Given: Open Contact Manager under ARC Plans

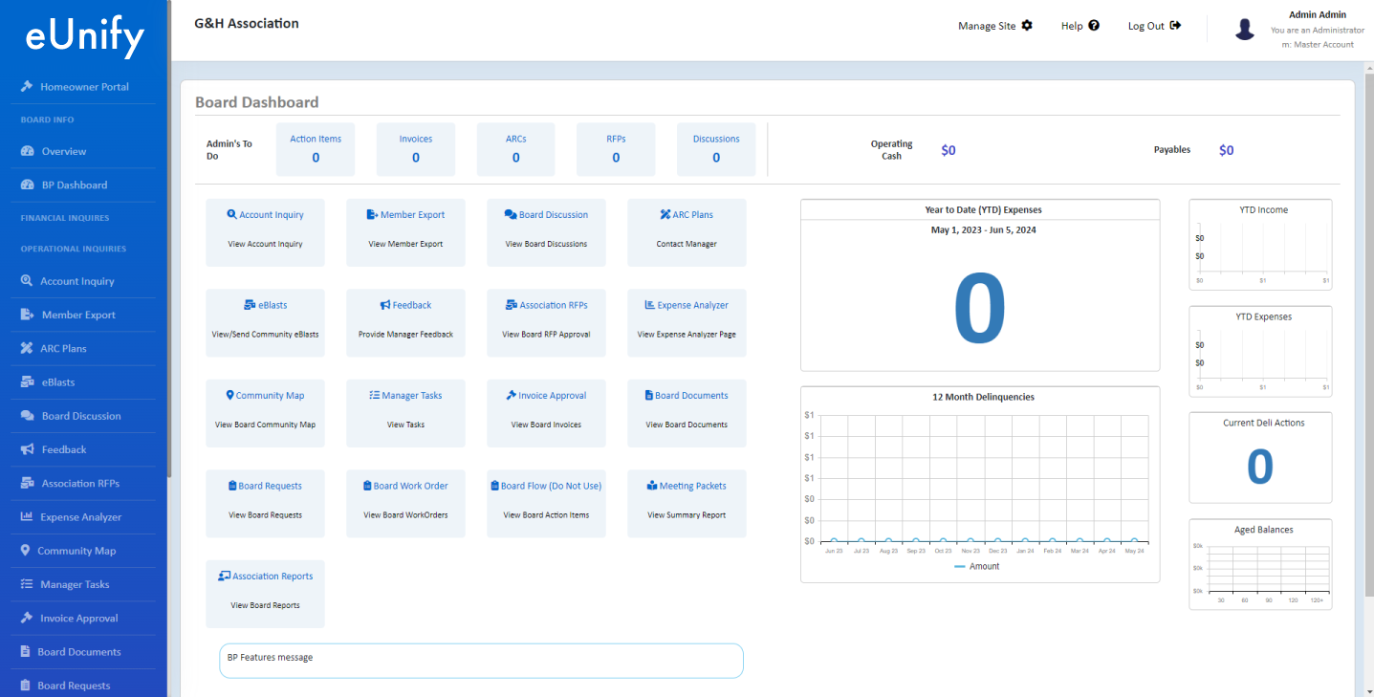Looking at the screenshot, I should 687,243.
